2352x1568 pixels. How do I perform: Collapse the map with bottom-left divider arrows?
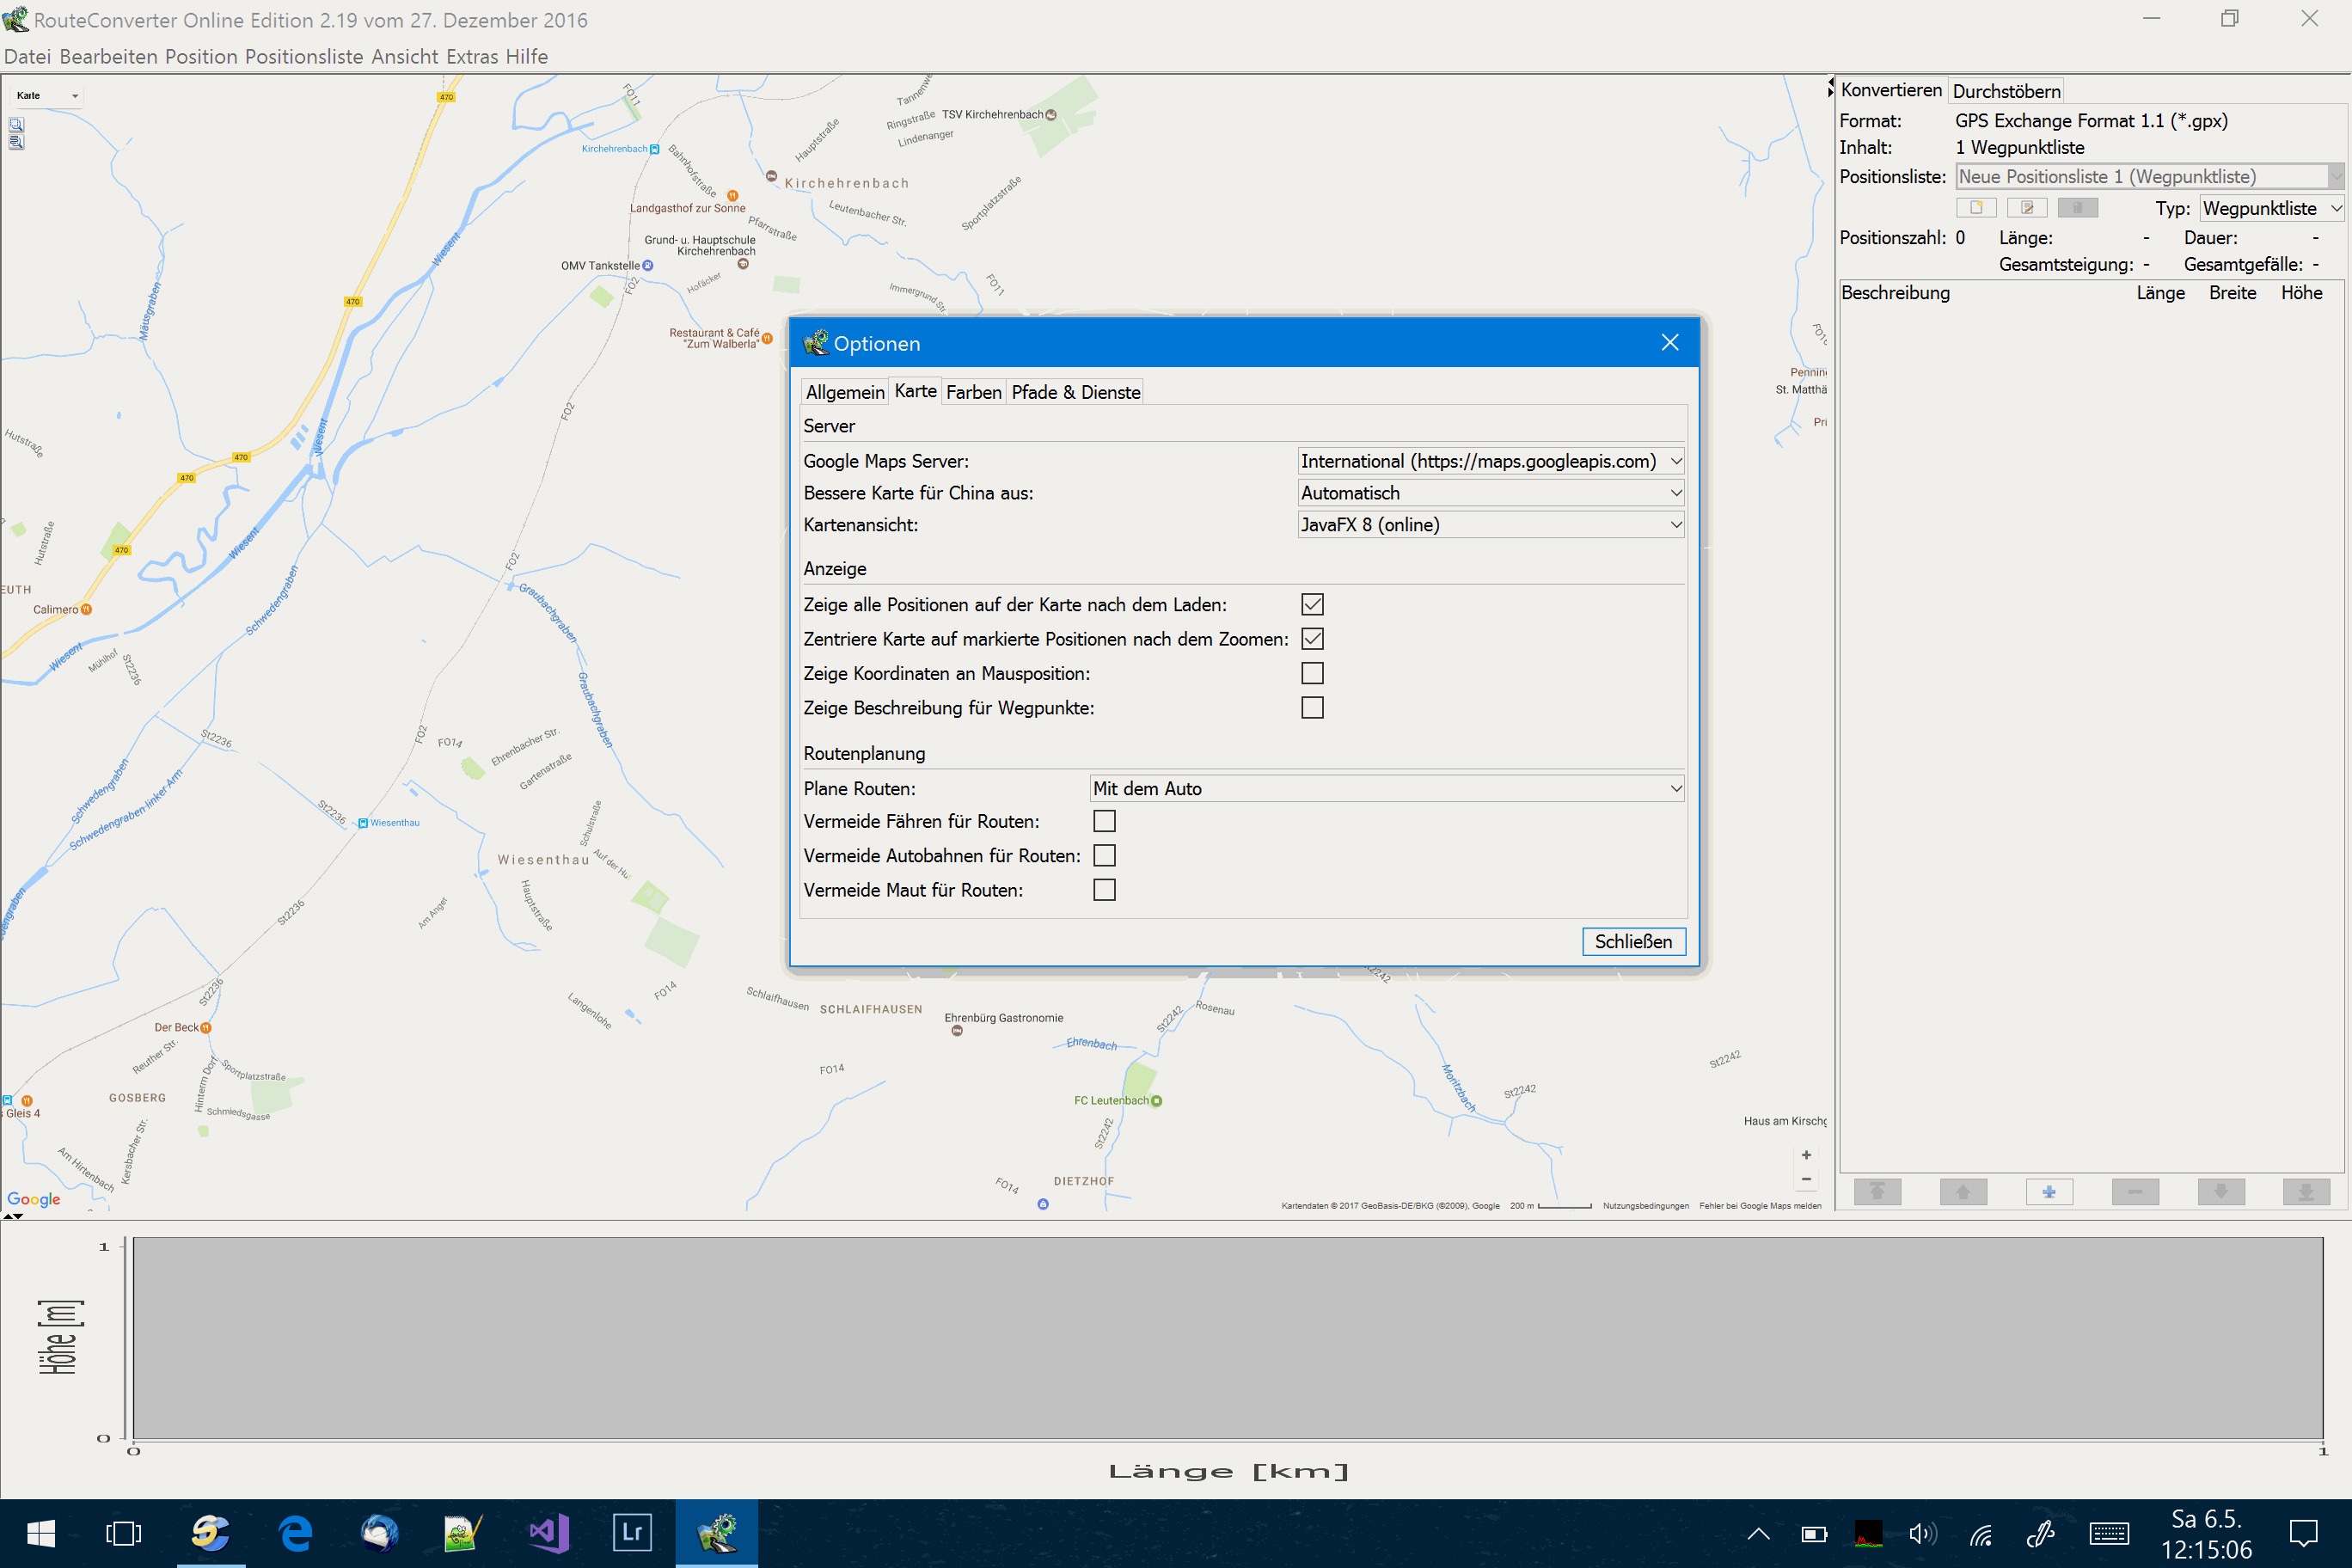pyautogui.click(x=13, y=1216)
